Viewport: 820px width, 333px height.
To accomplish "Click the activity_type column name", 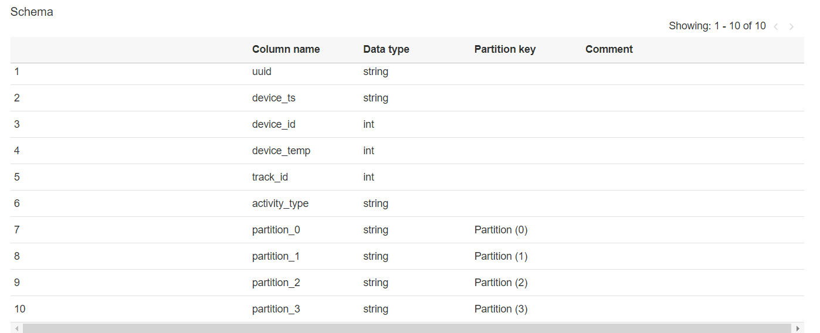I will coord(280,203).
